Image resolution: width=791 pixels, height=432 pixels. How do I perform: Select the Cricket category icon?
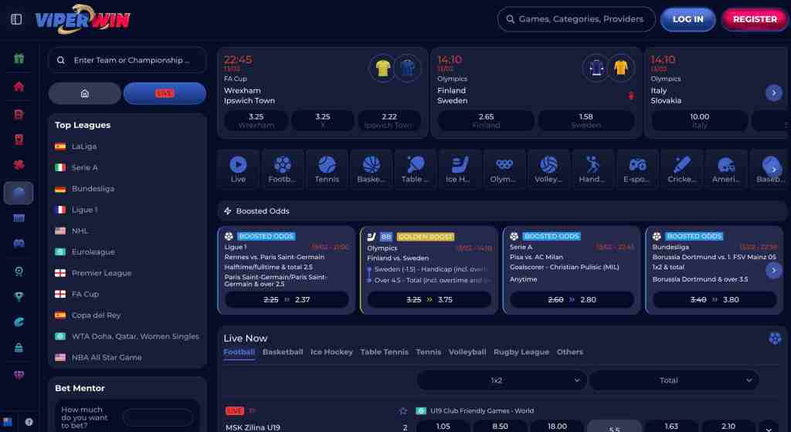tap(681, 169)
